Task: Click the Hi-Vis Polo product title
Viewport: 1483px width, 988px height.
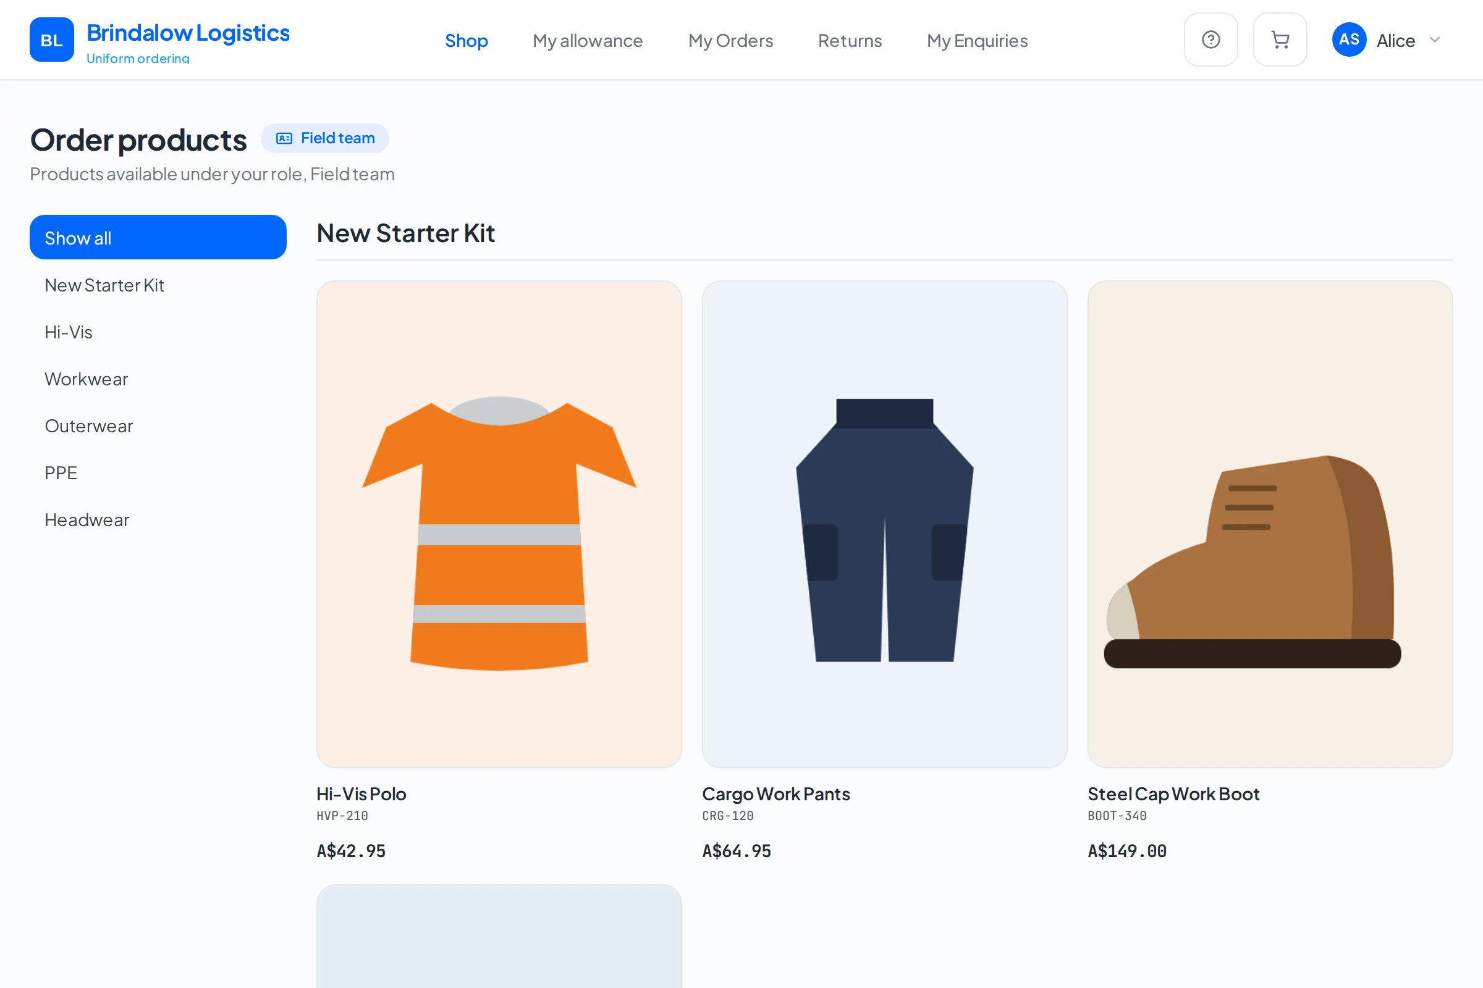Action: [361, 794]
